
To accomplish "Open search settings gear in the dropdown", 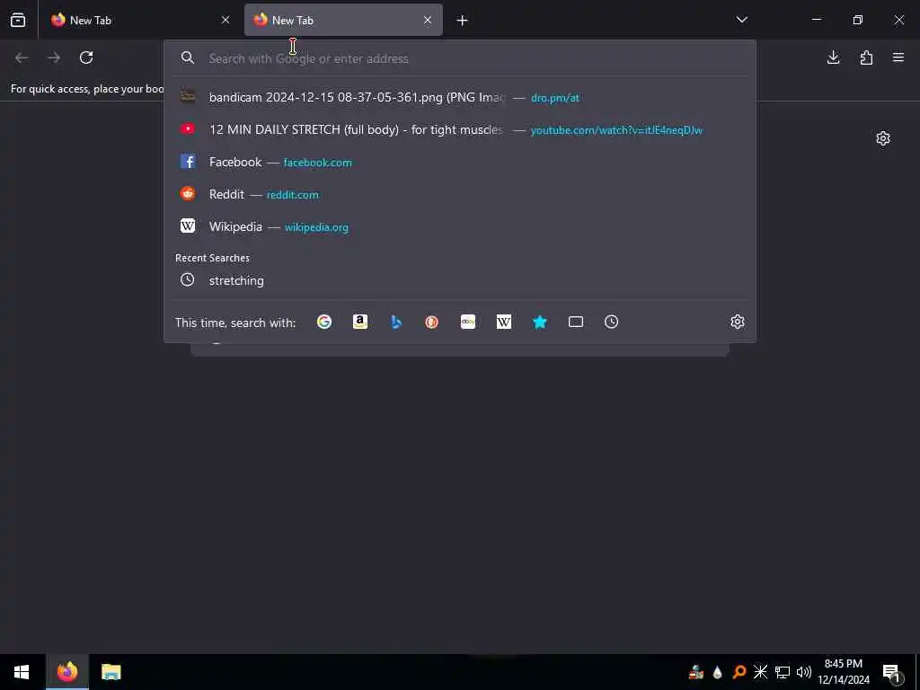I will pyautogui.click(x=738, y=322).
